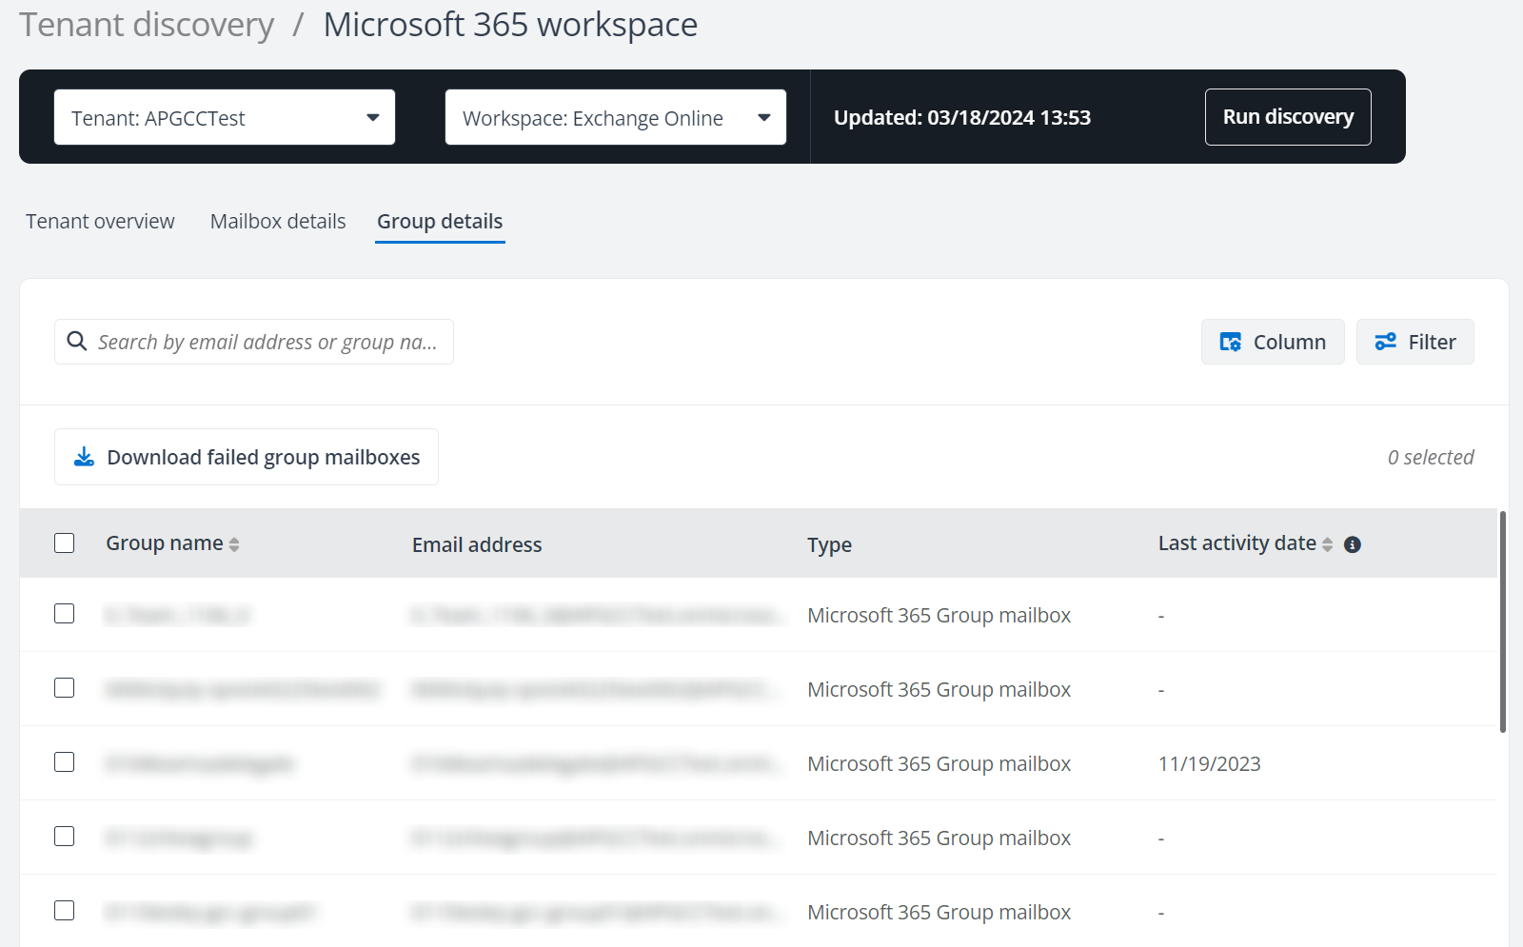Select the group row dated 11/19/2023

pyautogui.click(x=666, y=762)
